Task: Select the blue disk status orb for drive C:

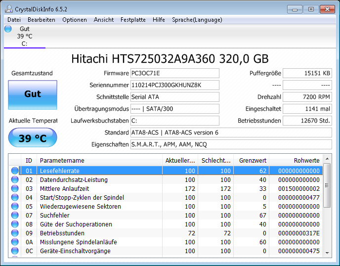Action: coord(8,29)
